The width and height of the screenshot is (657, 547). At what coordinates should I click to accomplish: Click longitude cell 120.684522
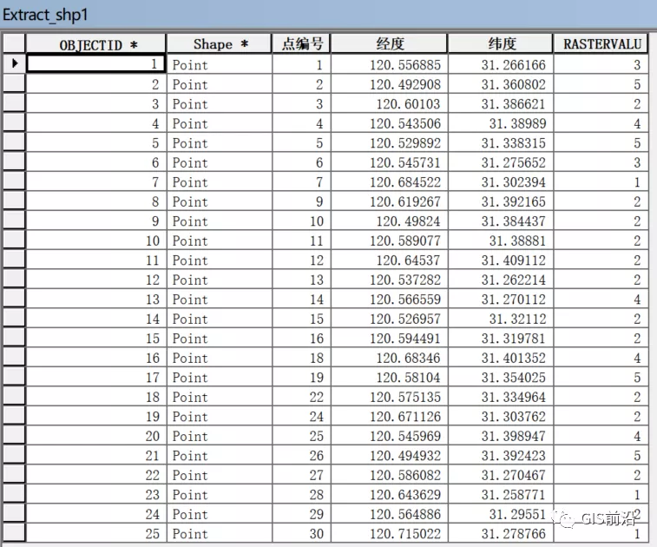(x=390, y=182)
